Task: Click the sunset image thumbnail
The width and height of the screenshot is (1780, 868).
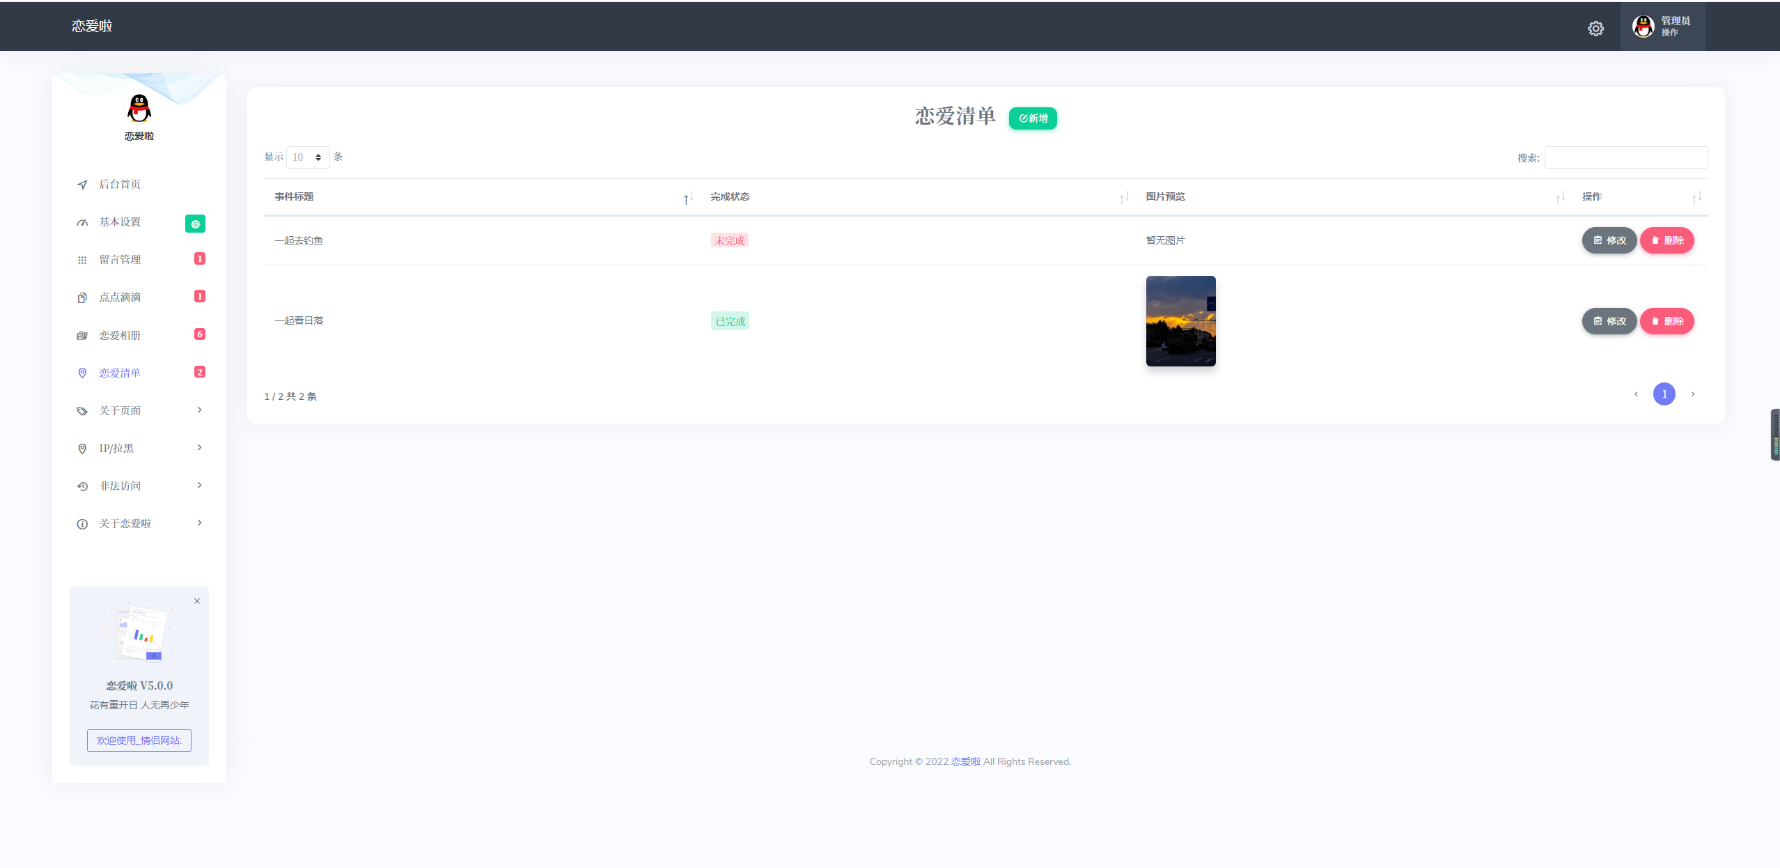Action: point(1180,321)
